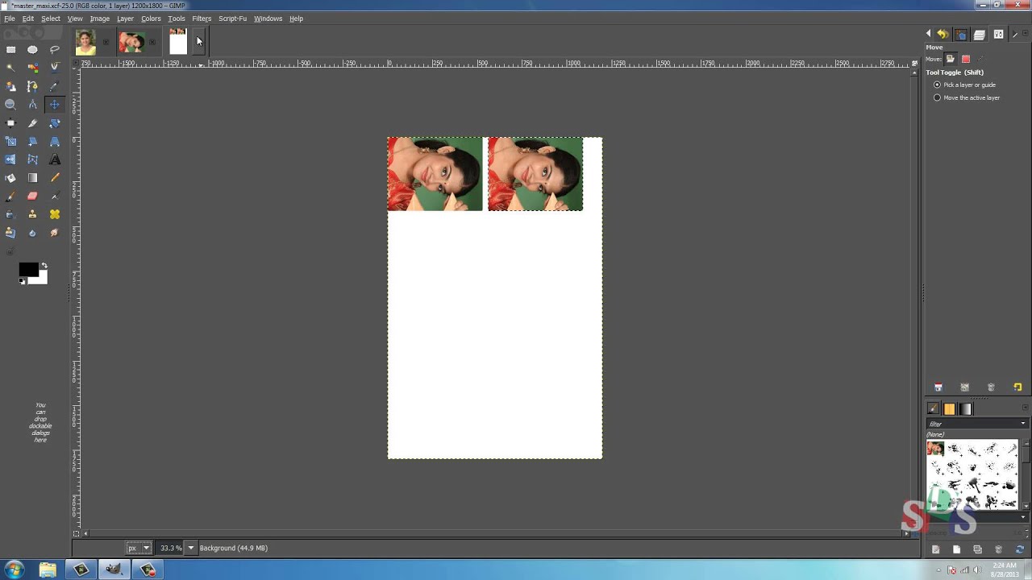Select the Free Select lasso tool
1032x580 pixels.
click(x=55, y=49)
